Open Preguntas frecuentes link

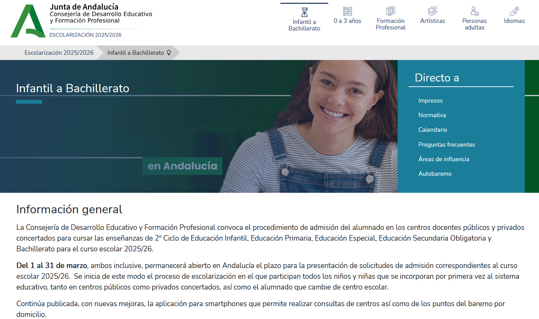click(446, 145)
